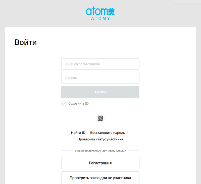Click the horizontal line below the Войти heading
Viewport: 201px width, 184px height.
pyautogui.click(x=100, y=51)
